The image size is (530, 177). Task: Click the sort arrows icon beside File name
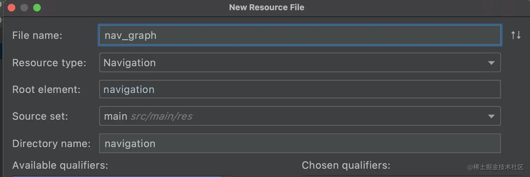coord(516,35)
